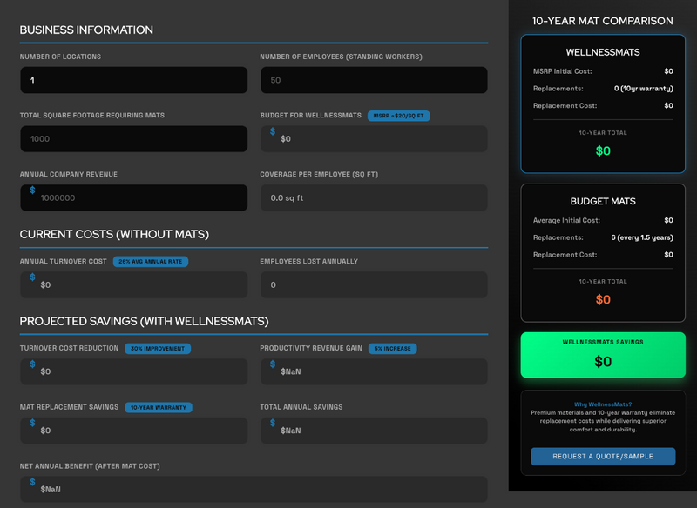
Task: Focus the Number of Locations input field
Action: point(133,80)
